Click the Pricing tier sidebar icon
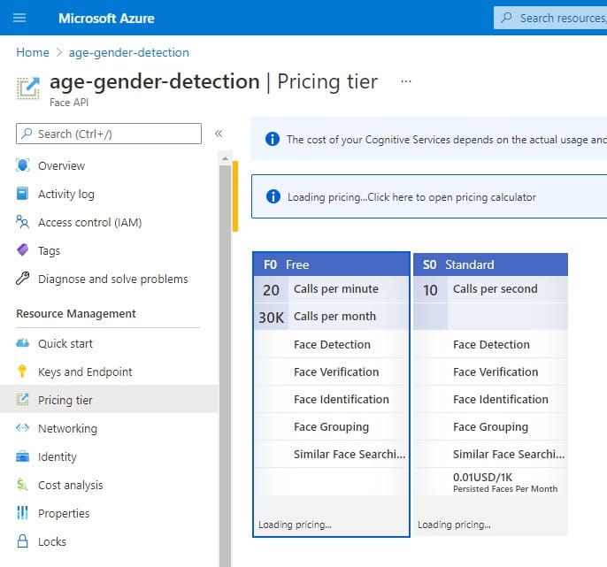607x567 pixels. [22, 400]
